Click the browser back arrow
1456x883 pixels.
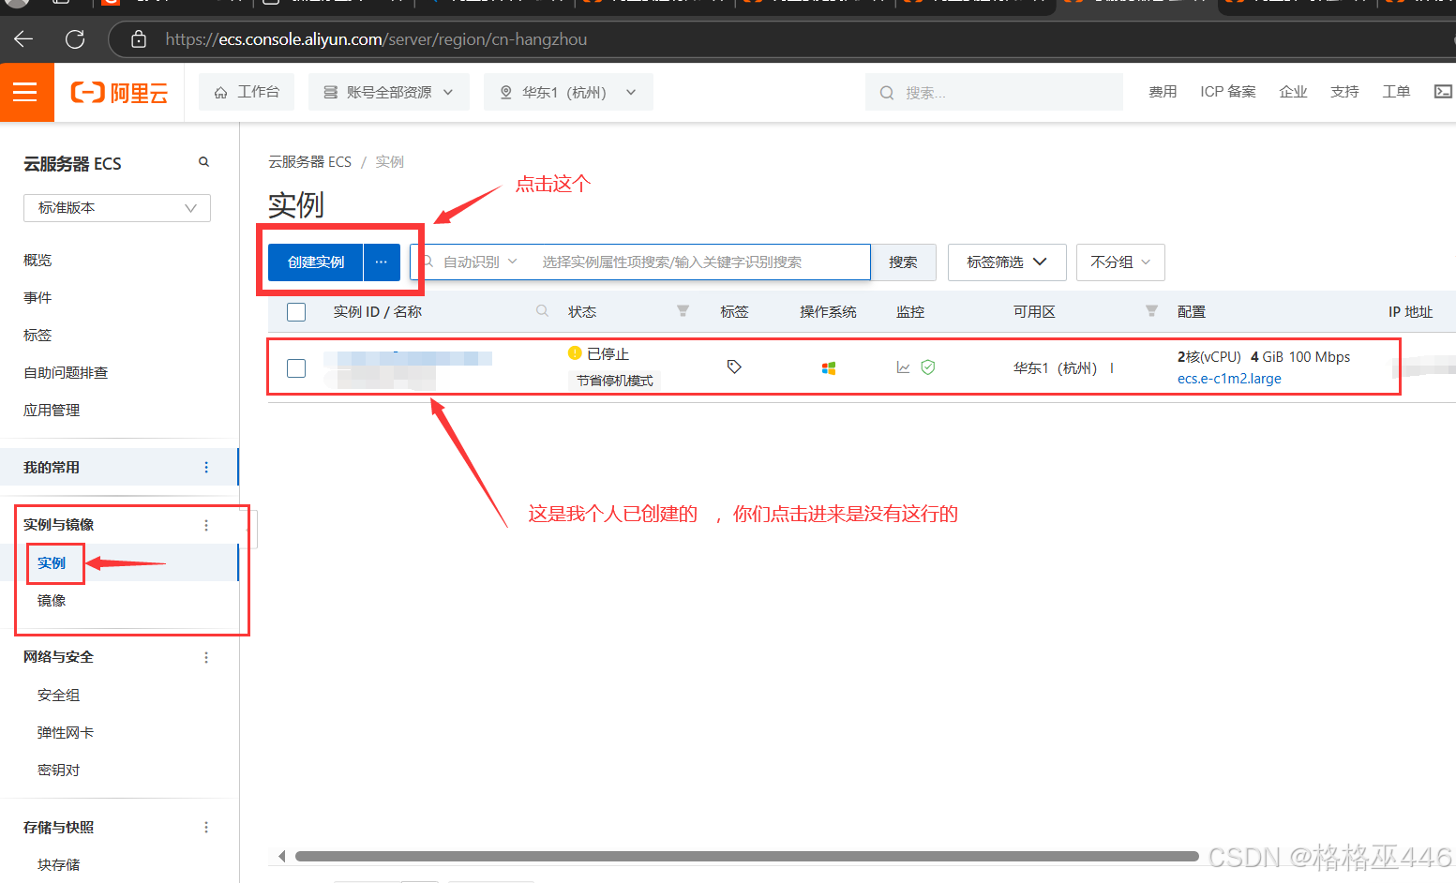coord(23,38)
